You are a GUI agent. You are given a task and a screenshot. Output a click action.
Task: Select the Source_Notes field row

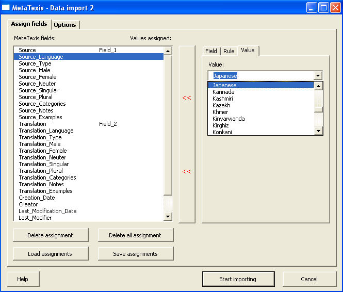[89, 110]
